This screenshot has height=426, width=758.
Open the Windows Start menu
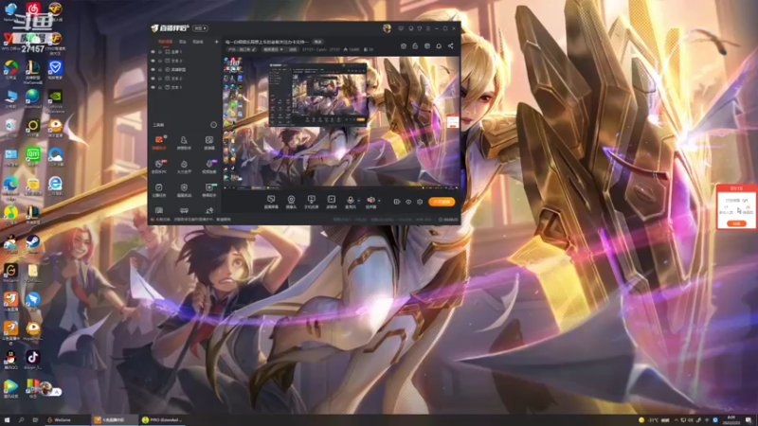7,420
